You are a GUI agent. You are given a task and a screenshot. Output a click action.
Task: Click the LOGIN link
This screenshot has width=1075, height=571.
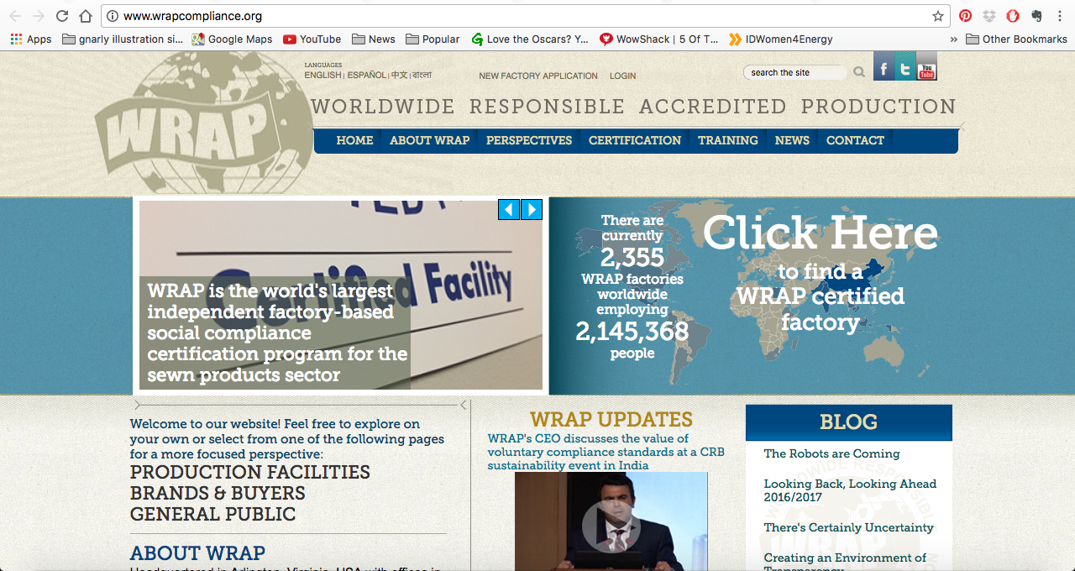(622, 76)
